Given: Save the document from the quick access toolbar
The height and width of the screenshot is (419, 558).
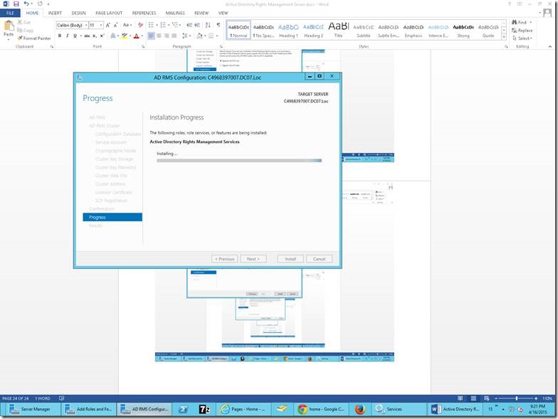Looking at the screenshot, I should point(16,4).
